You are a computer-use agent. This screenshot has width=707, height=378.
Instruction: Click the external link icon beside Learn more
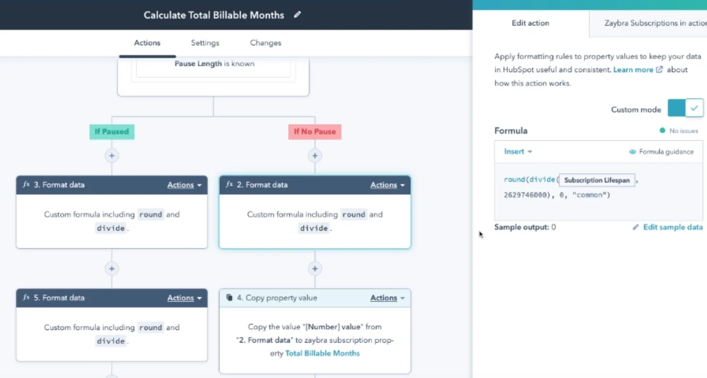[x=659, y=70]
